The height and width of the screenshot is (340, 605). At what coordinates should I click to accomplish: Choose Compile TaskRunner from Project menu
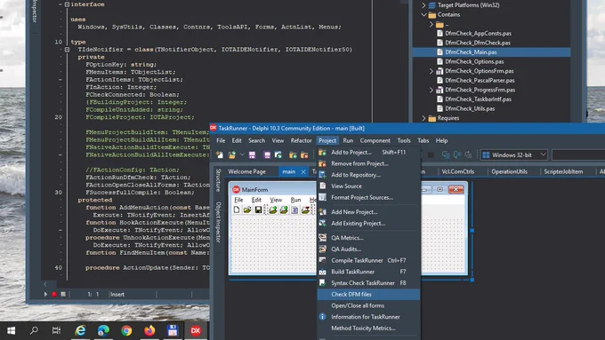tap(368, 260)
